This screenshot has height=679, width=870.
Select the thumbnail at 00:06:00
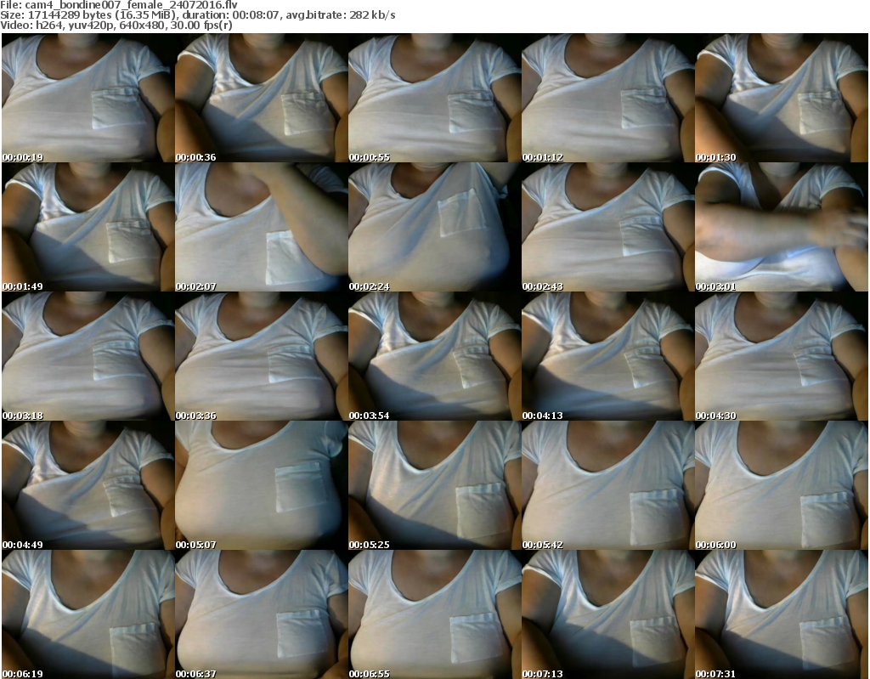(x=782, y=485)
